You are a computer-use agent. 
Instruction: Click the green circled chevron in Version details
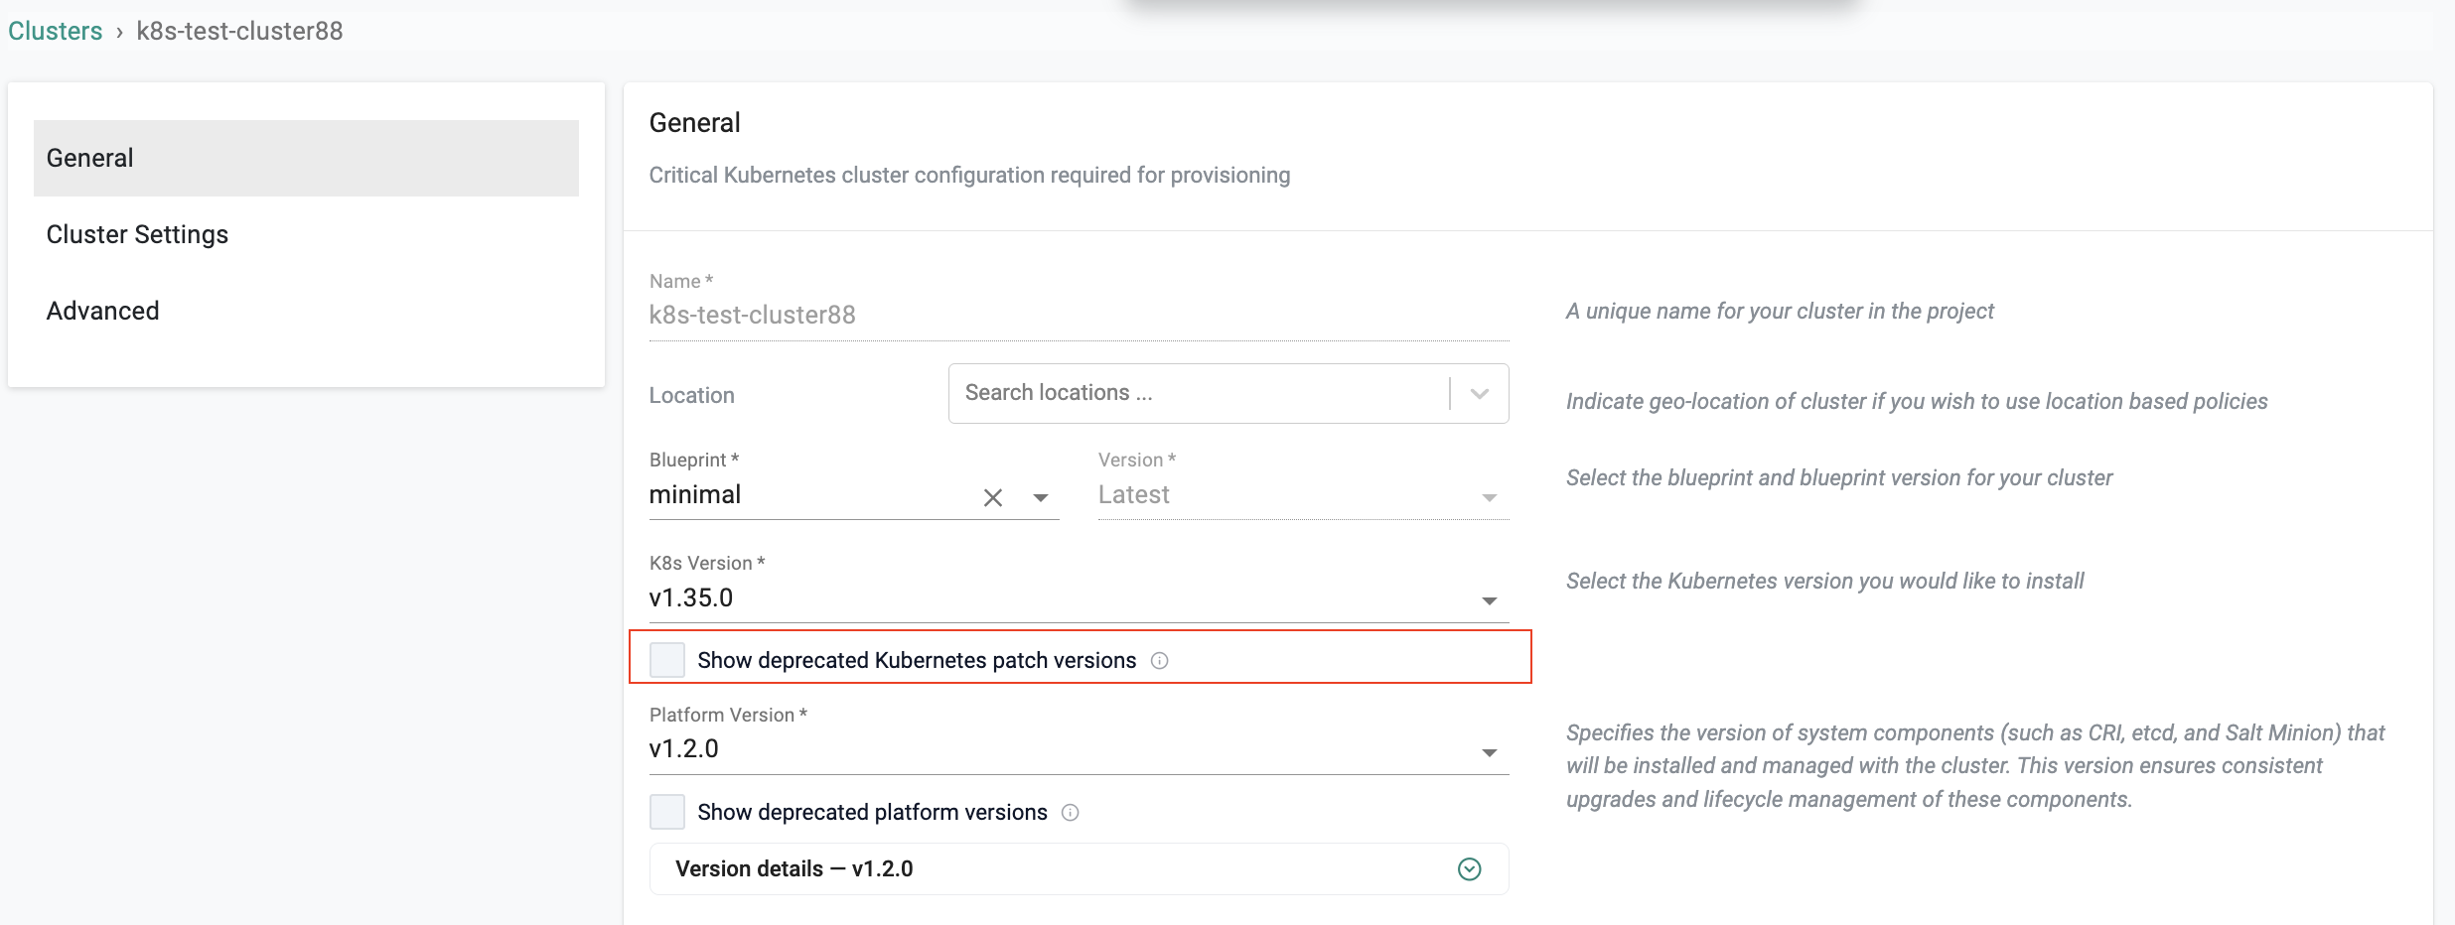[x=1469, y=869]
